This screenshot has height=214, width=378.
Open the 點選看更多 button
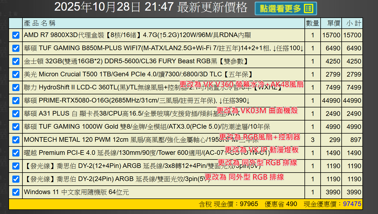pyautogui.click(x=286, y=8)
